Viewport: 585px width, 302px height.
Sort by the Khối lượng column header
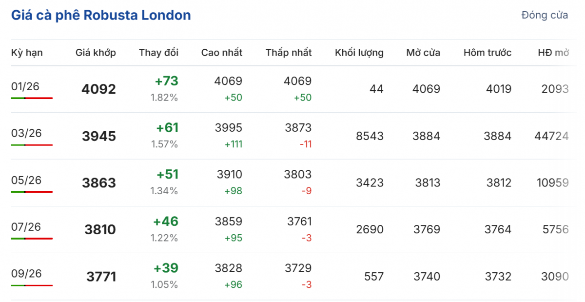359,53
